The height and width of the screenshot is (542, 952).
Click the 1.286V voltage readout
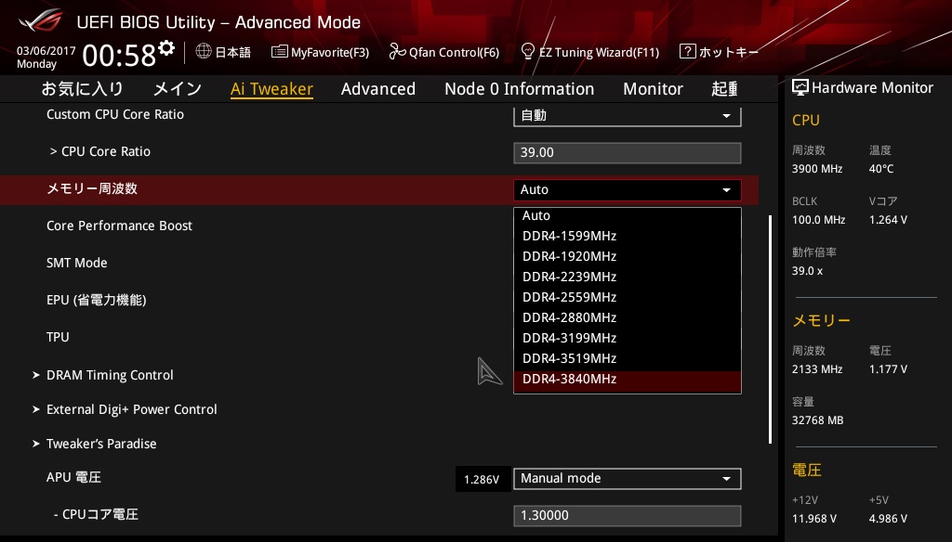pyautogui.click(x=482, y=480)
